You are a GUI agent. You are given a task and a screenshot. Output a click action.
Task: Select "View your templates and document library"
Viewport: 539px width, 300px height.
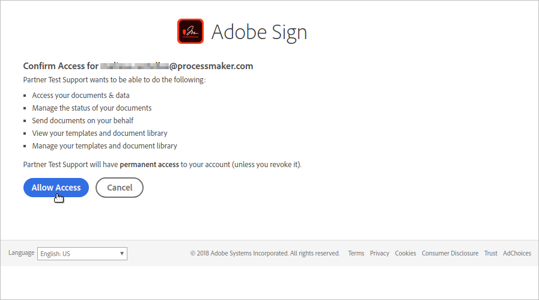pos(100,133)
